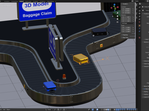Expand the Visibility section in properties
This screenshot has width=149, height=111.
[146, 94]
